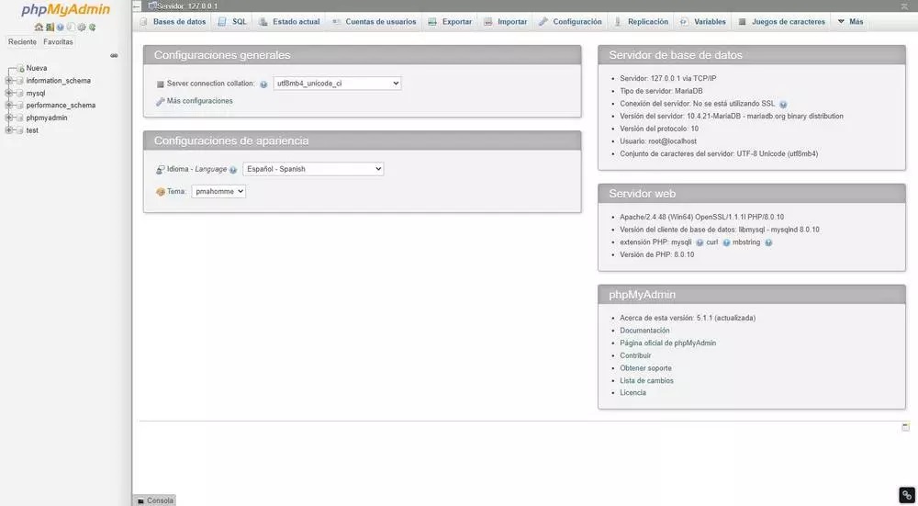Click the text 'Versión de PHP: 8.0.10'
The width and height of the screenshot is (918, 506).
[657, 254]
